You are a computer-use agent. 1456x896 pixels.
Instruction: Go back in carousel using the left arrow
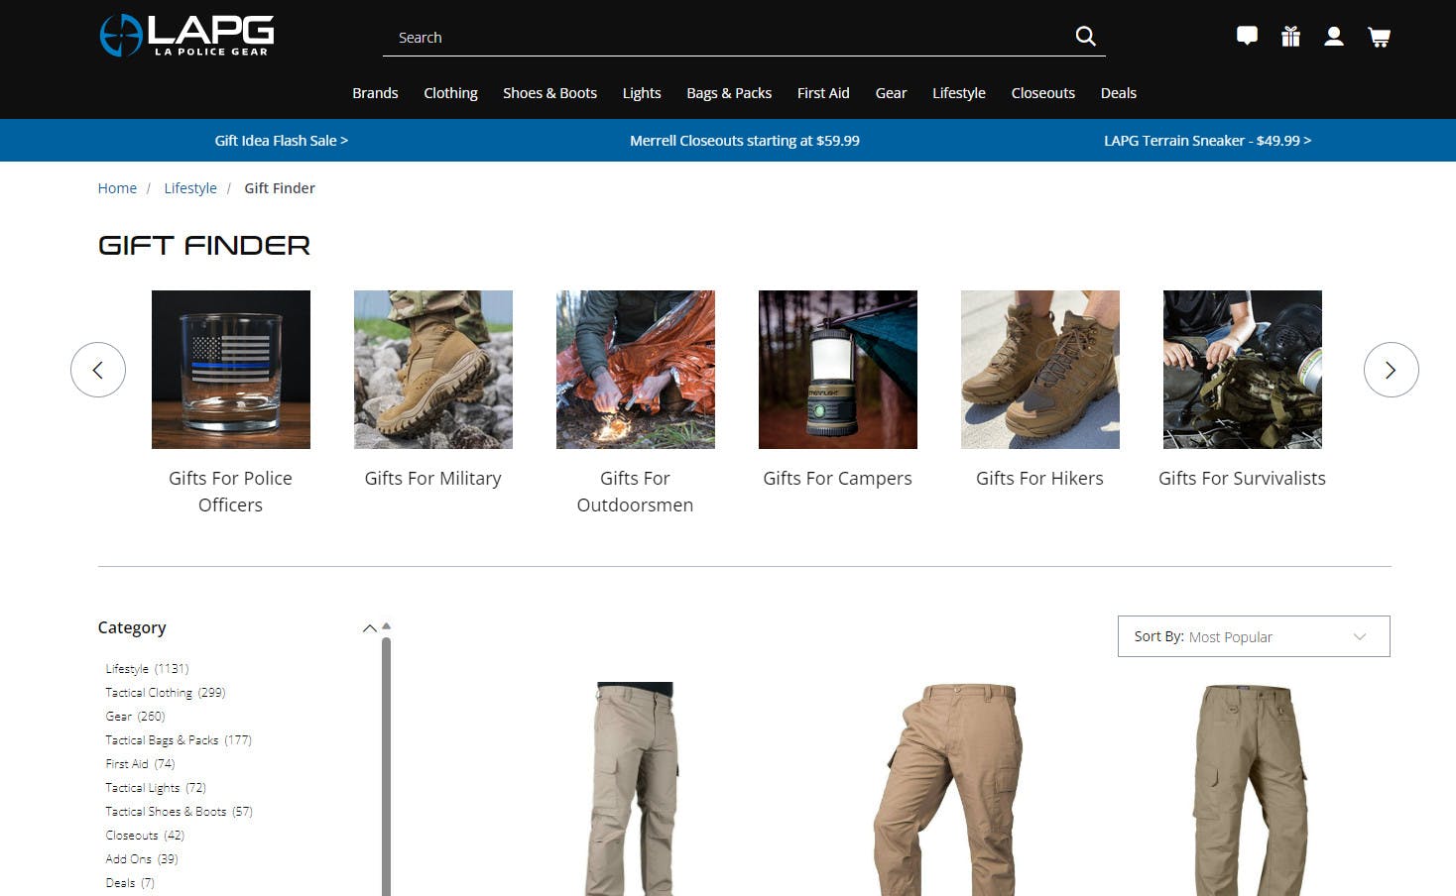click(x=98, y=370)
